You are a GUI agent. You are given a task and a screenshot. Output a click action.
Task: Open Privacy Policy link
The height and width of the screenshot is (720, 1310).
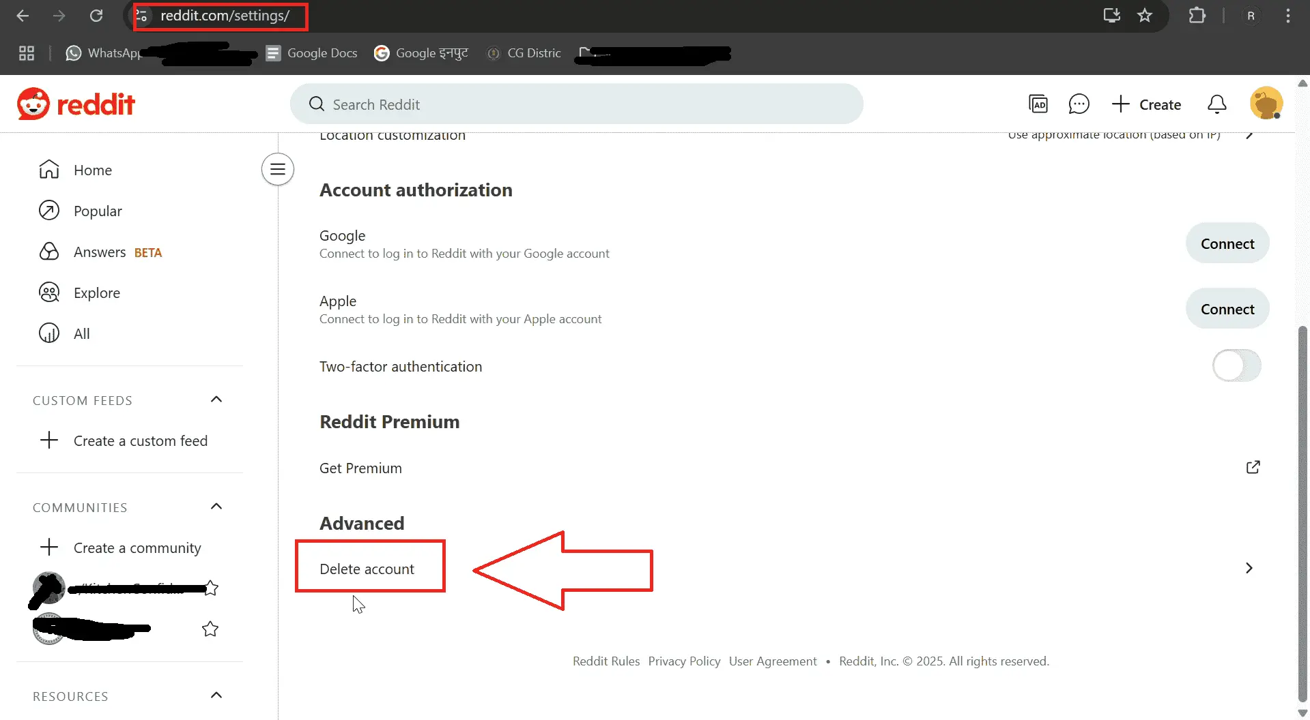[684, 661]
